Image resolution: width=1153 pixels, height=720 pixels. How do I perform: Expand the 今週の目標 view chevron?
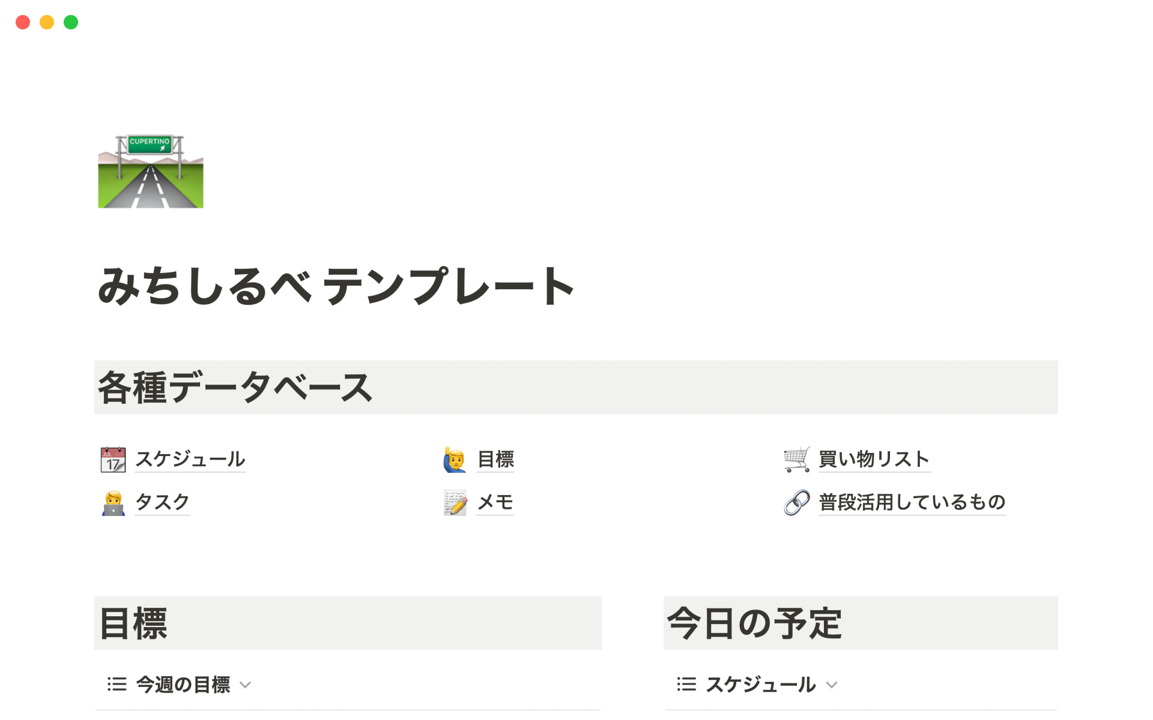[x=245, y=685]
